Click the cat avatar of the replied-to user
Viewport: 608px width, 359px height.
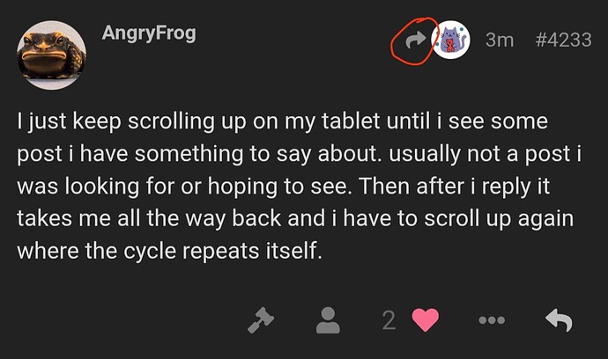[450, 40]
